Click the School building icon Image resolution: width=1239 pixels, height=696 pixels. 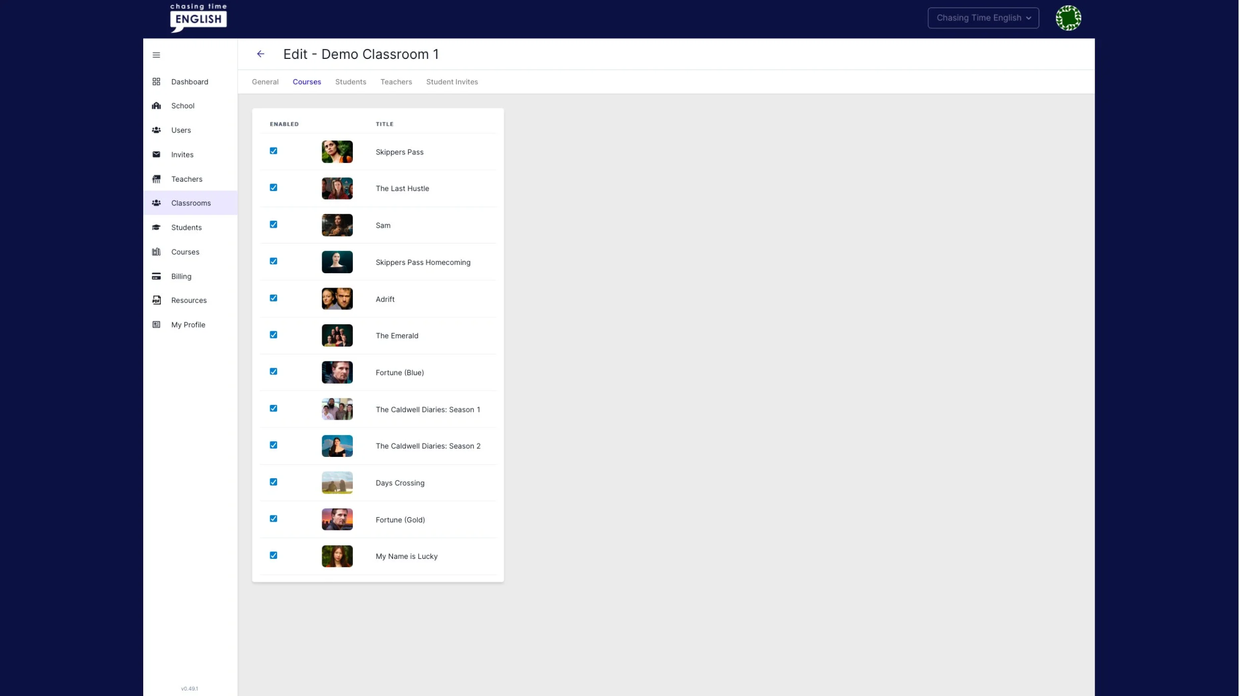click(156, 106)
